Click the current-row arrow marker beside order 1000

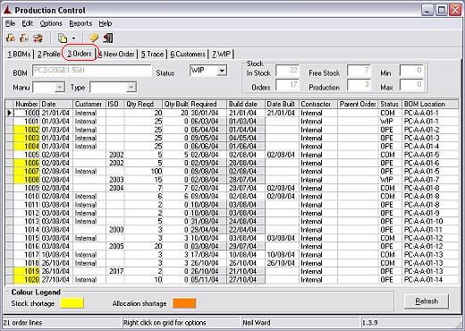(10, 113)
